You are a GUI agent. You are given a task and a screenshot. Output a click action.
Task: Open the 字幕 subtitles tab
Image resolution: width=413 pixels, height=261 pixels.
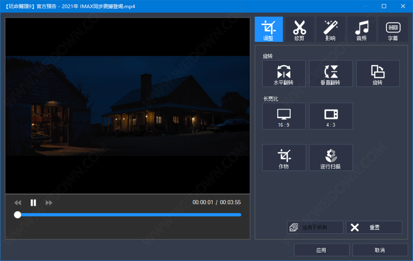pyautogui.click(x=393, y=29)
